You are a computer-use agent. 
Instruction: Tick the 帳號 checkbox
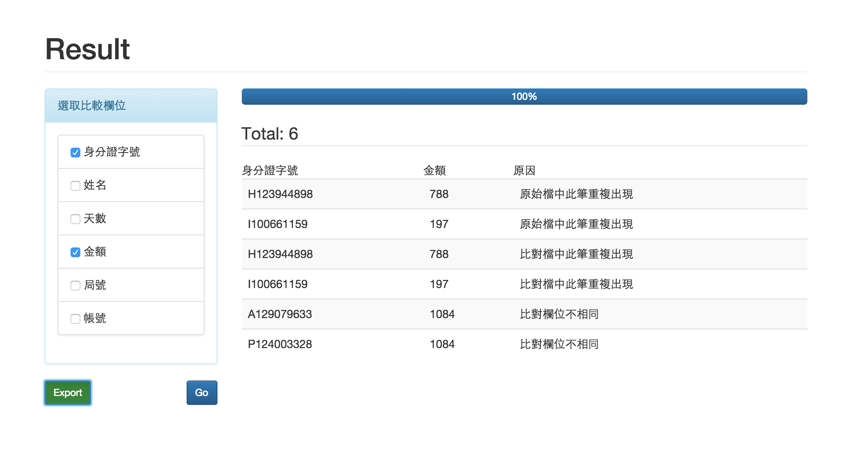[x=75, y=319]
